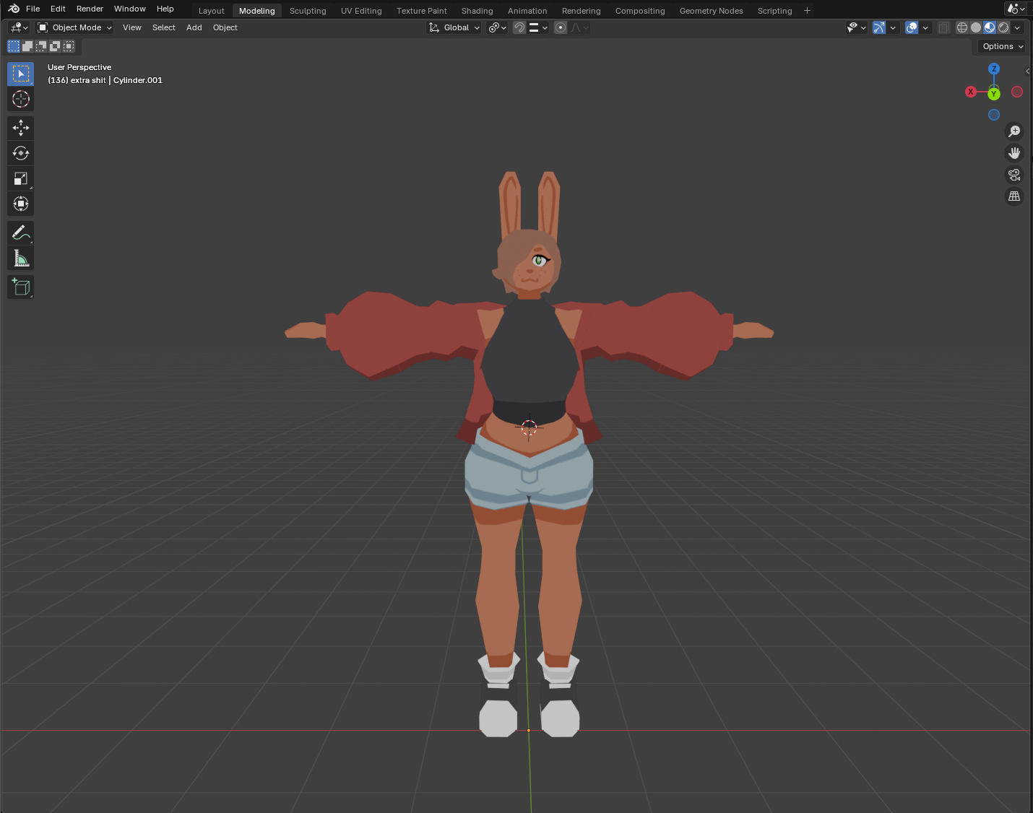Switch to solid viewport shading

point(976,27)
